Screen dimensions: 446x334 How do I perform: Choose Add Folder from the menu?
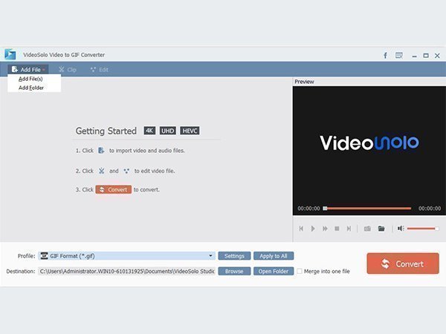pyautogui.click(x=31, y=88)
